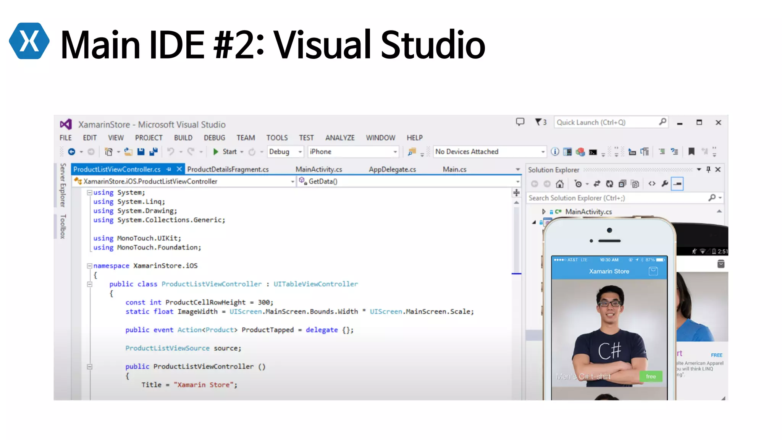Click the uncomment lines icon
The width and height of the screenshot is (782, 440).
coord(674,152)
